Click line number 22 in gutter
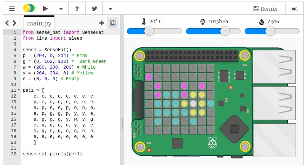The width and height of the screenshot is (306, 165). [14, 154]
